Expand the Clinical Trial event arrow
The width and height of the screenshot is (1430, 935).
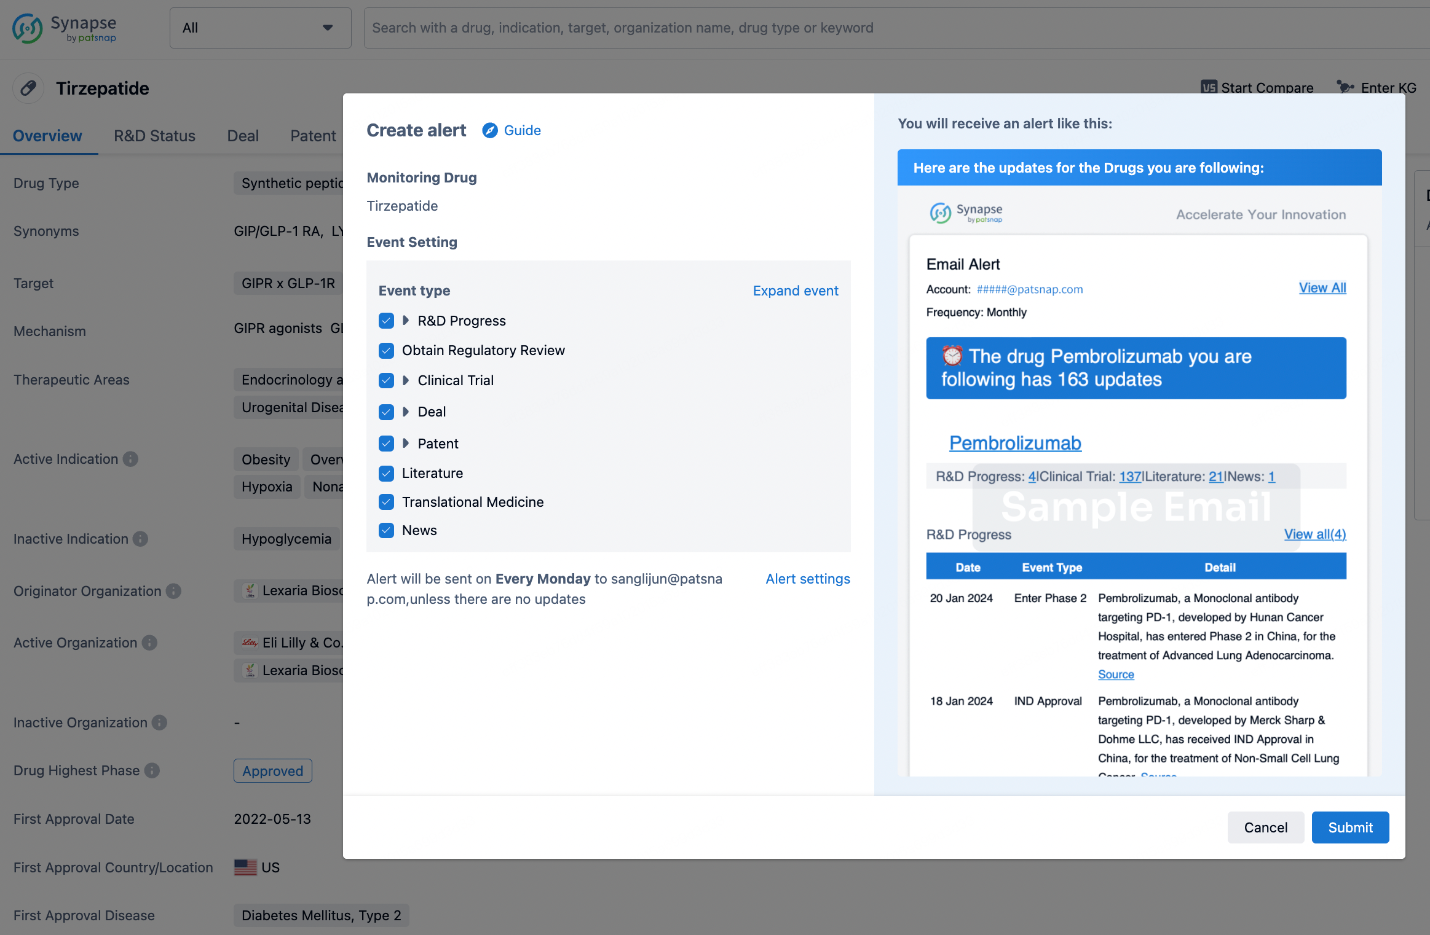[406, 380]
